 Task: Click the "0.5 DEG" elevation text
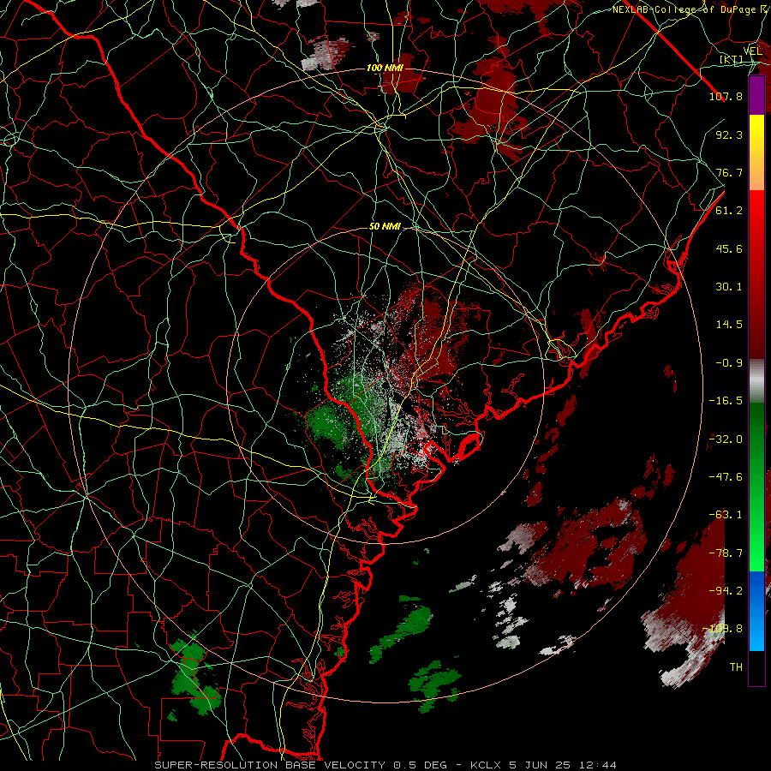tap(420, 765)
